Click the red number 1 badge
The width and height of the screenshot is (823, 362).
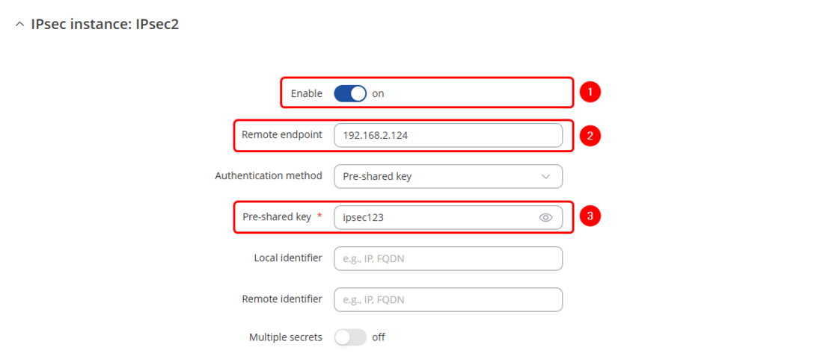coord(590,93)
